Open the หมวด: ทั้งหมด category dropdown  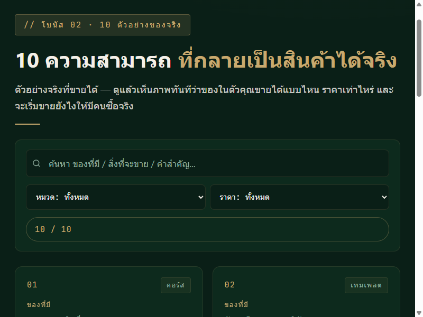(116, 197)
